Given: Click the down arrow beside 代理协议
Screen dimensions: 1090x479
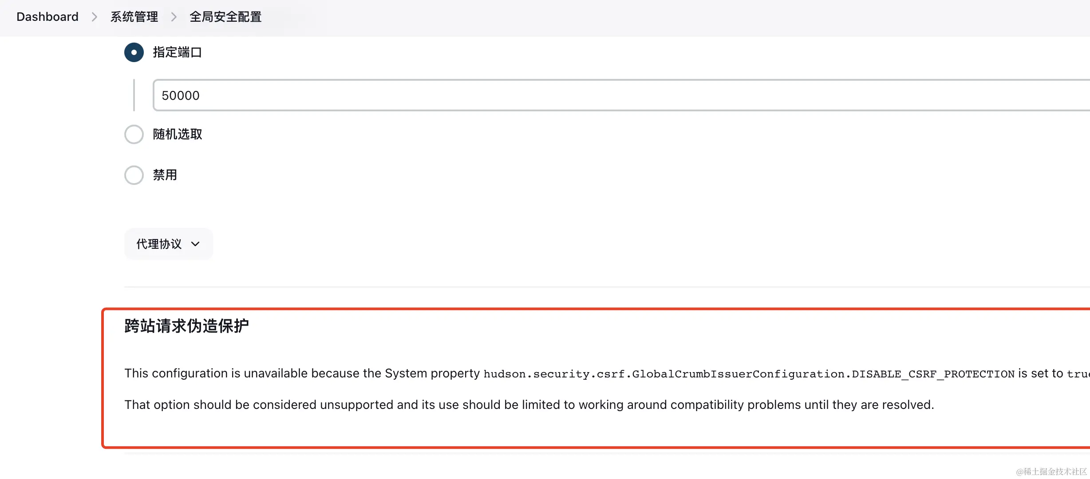Looking at the screenshot, I should [195, 244].
